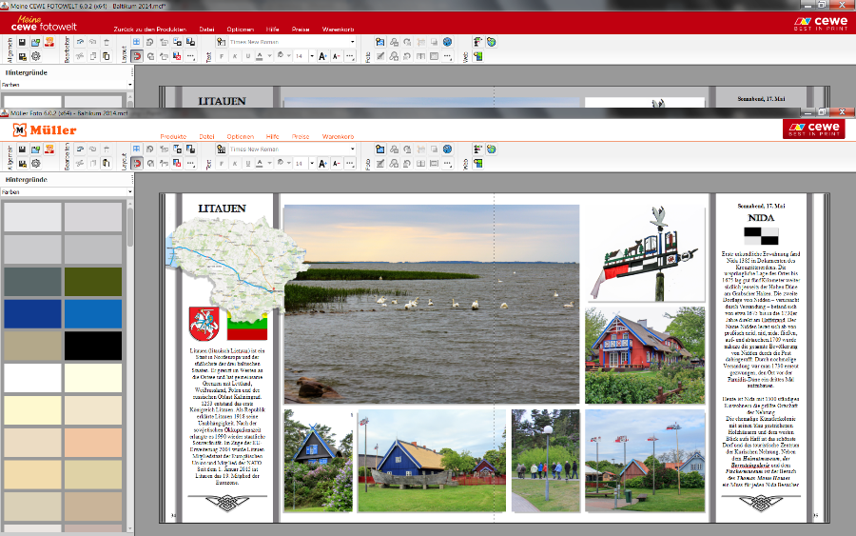Open the Times New Roman font dropdown
The height and width of the screenshot is (536, 856).
pyautogui.click(x=351, y=149)
